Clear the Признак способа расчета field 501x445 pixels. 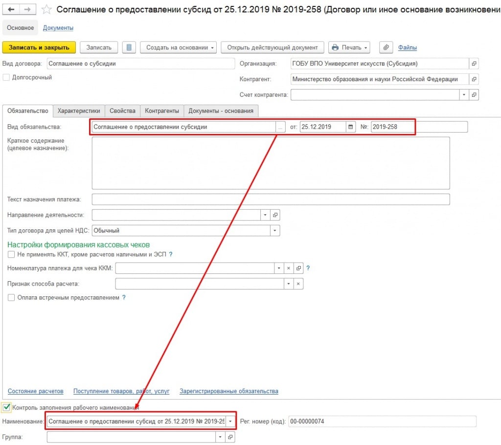[x=298, y=284]
